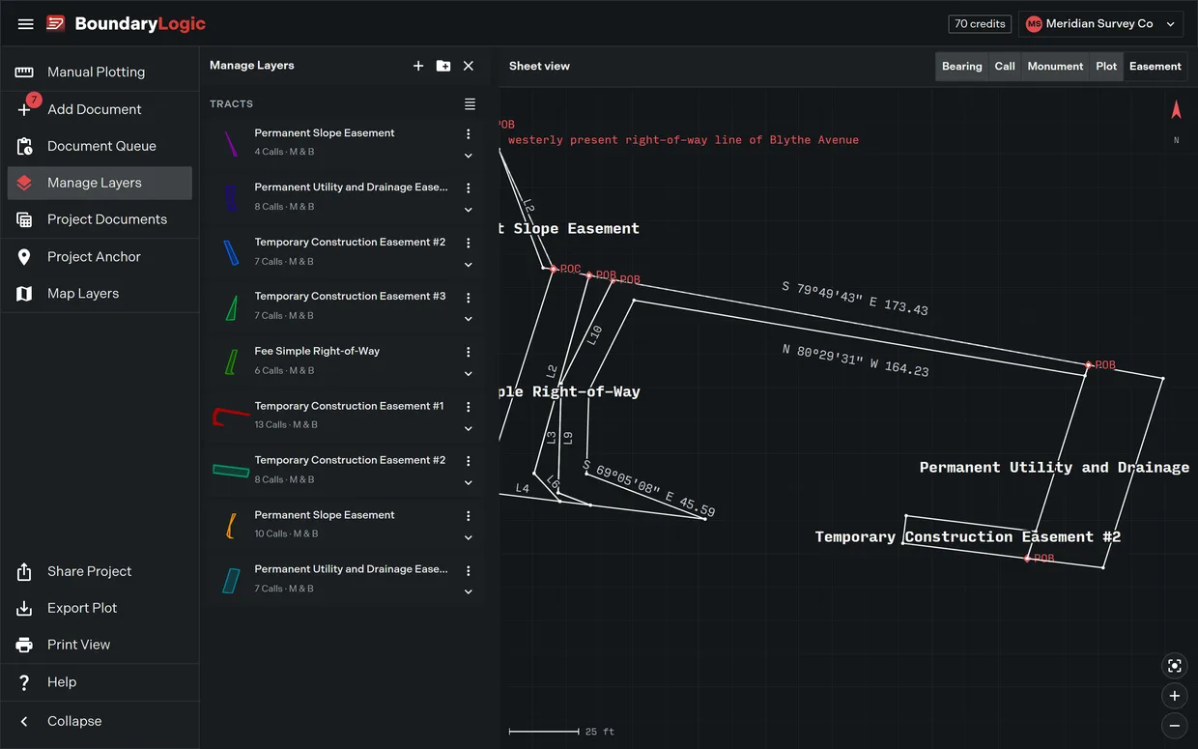Click the add folder icon in Manage Layers
The height and width of the screenshot is (749, 1198).
pos(443,66)
